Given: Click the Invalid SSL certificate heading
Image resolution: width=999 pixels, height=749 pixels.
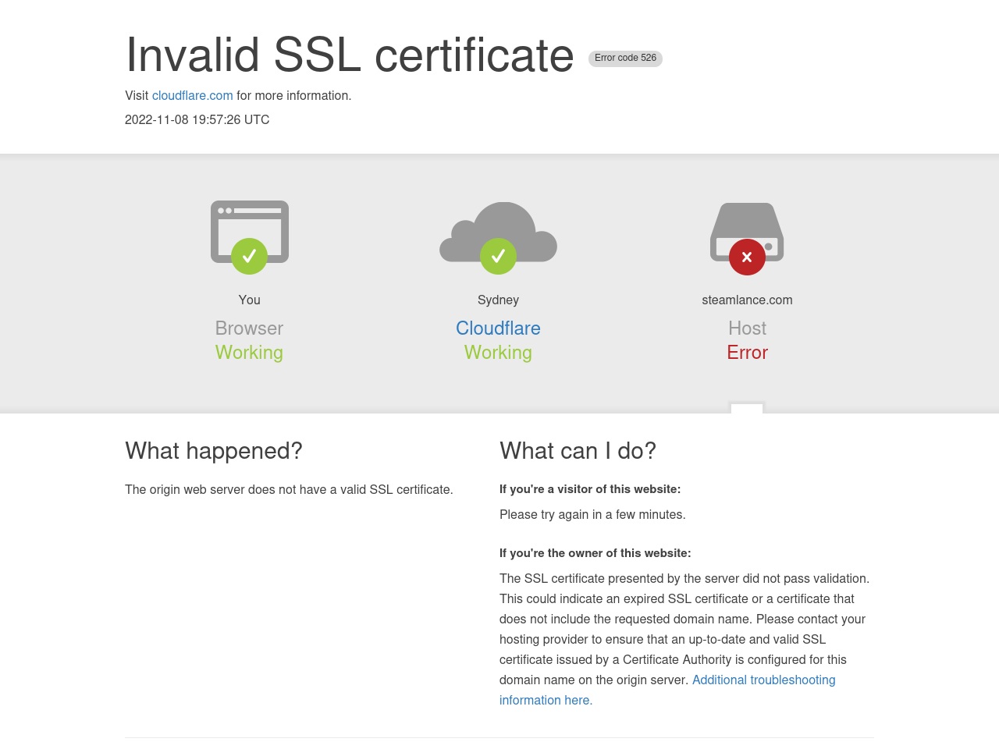Looking at the screenshot, I should pos(350,55).
